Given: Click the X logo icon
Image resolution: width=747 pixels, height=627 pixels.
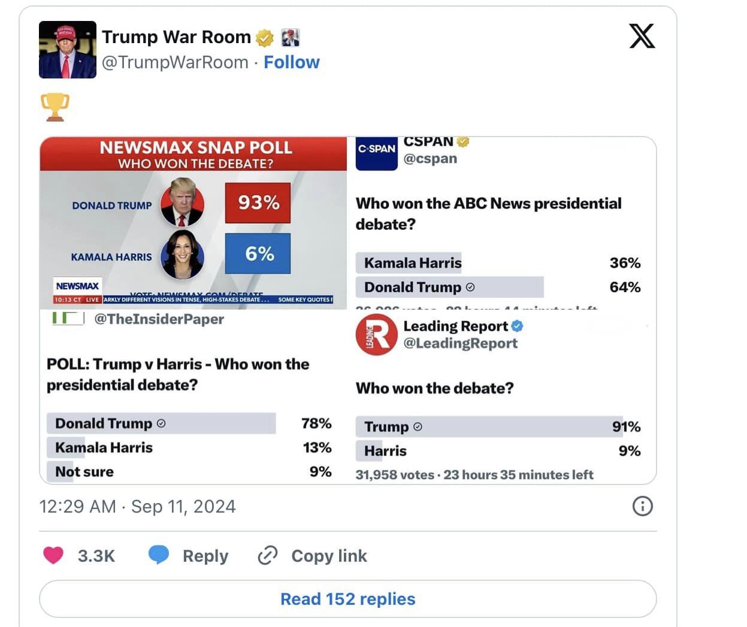Looking at the screenshot, I should [642, 37].
